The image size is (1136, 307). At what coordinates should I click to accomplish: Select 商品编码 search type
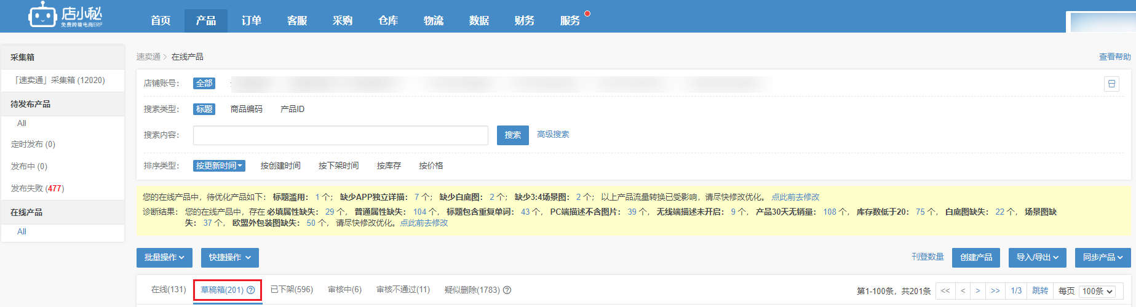pyautogui.click(x=246, y=109)
